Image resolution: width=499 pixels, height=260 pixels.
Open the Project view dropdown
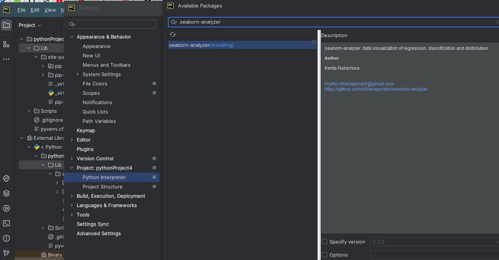tap(30, 25)
